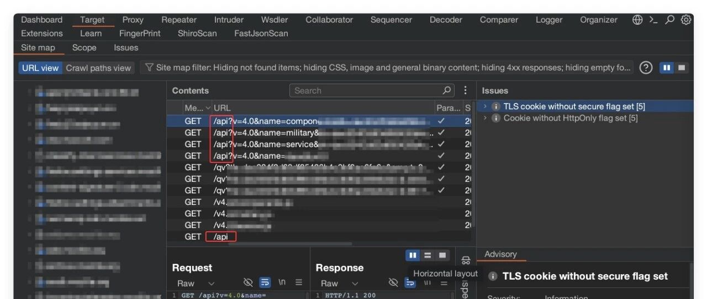This screenshot has width=707, height=299.
Task: Click the site map help question mark icon
Action: 646,68
